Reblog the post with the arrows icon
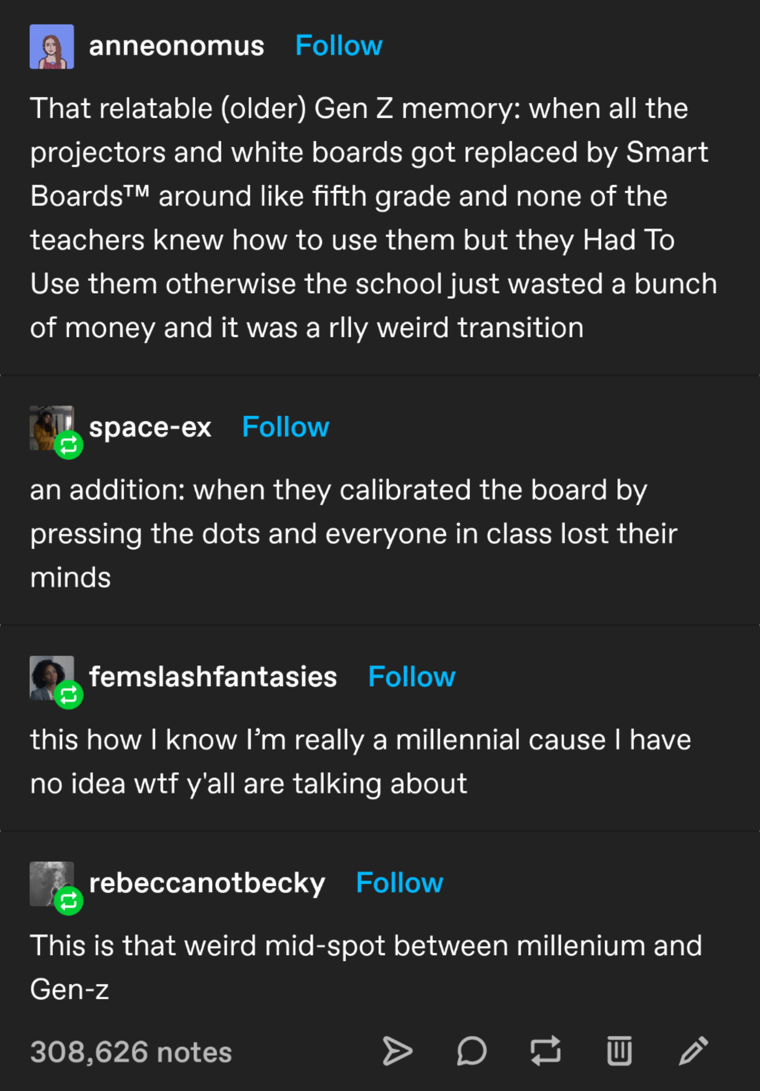Image resolution: width=760 pixels, height=1091 pixels. click(546, 1051)
